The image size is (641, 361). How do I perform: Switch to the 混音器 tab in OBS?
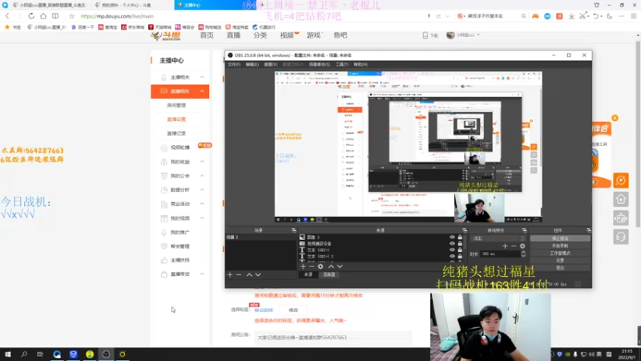[329, 274]
